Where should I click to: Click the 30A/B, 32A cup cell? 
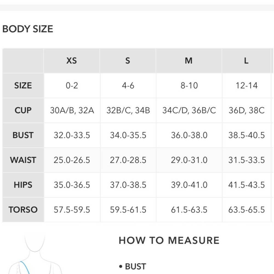(72, 110)
